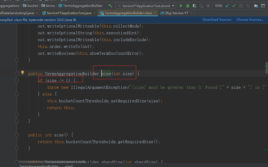Click 'size()' in the bottom editor breadcrumb

click(x=69, y=166)
